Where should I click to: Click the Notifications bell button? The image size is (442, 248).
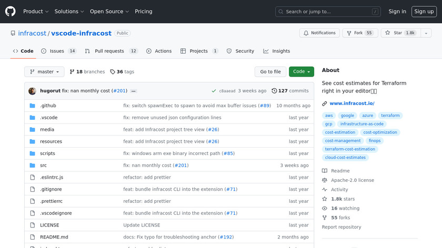pyautogui.click(x=319, y=33)
